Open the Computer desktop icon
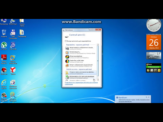 coord(4,22)
